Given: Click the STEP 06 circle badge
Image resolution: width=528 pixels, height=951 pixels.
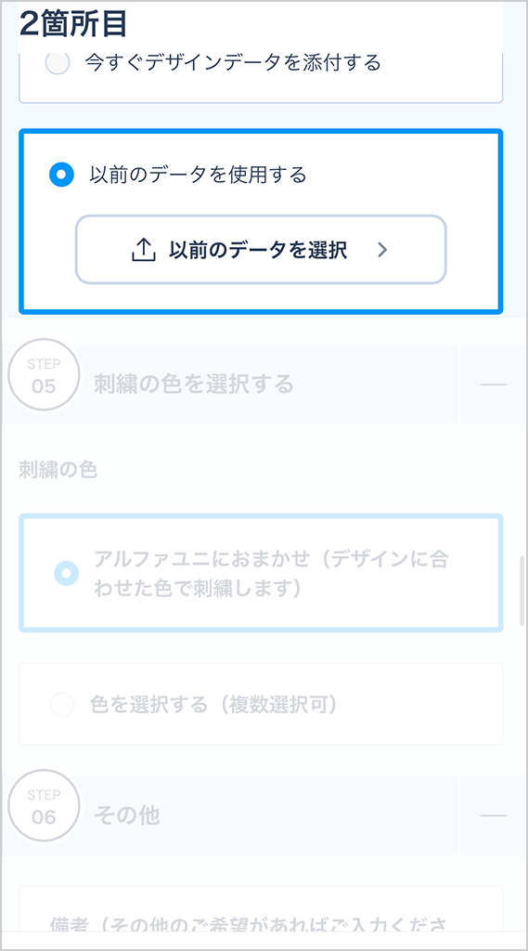Looking at the screenshot, I should (x=44, y=807).
